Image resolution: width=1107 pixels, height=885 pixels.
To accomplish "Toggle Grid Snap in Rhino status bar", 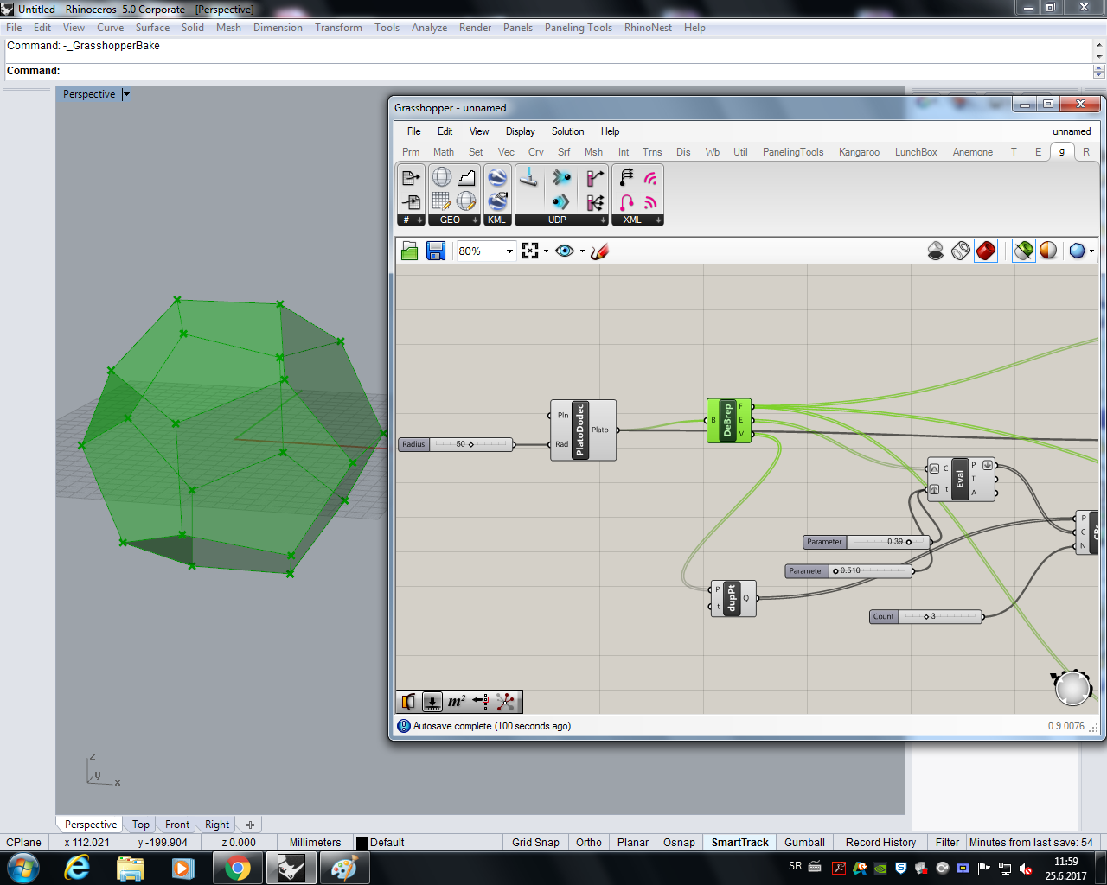I will (x=535, y=843).
